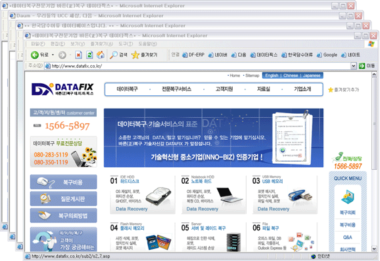Open the Google link in the Links bar
380x261 pixels.
click(327, 55)
